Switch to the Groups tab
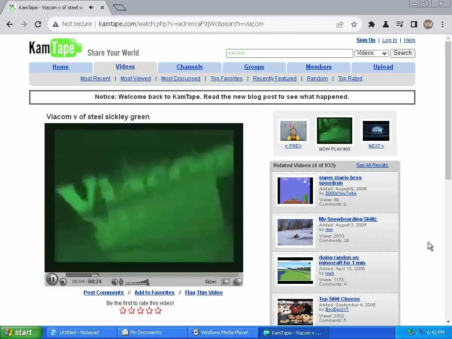Viewport: 452px width, 339px height. (x=254, y=67)
